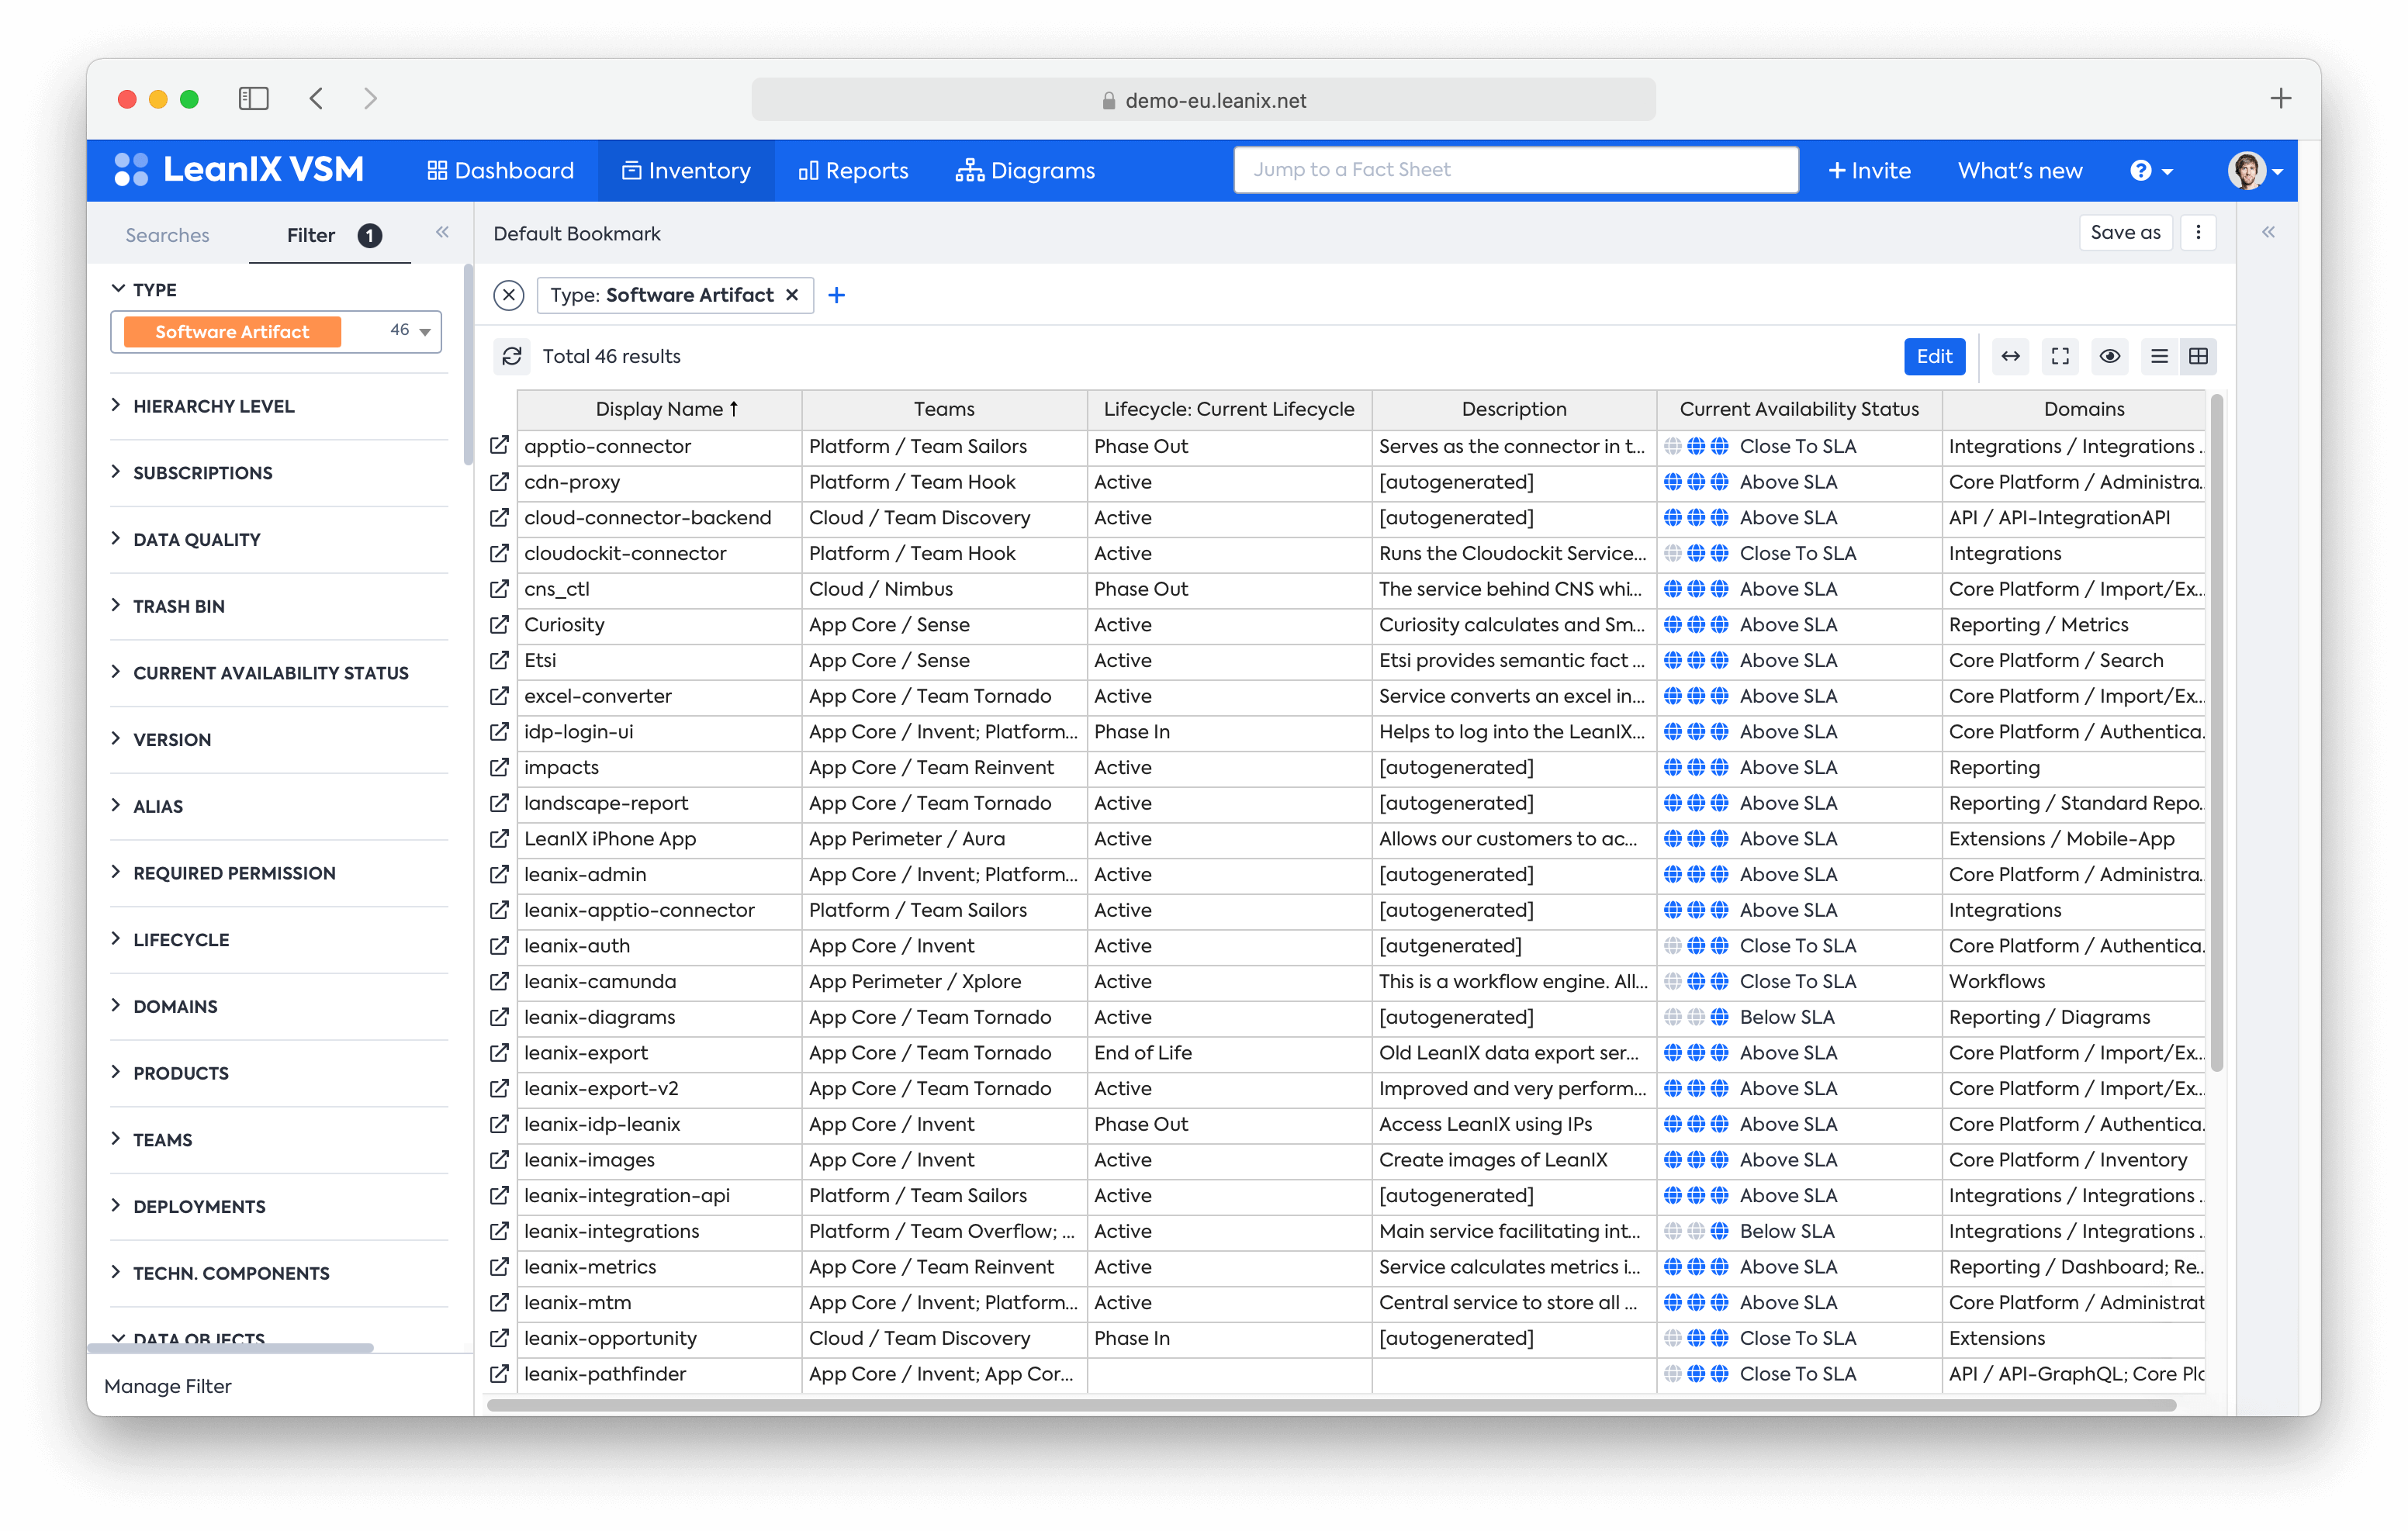
Task: Expand the TECHN. COMPONENTS filter
Action: pyautogui.click(x=221, y=1273)
